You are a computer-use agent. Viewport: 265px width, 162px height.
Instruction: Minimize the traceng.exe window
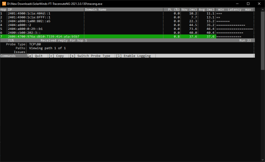click(x=237, y=3)
